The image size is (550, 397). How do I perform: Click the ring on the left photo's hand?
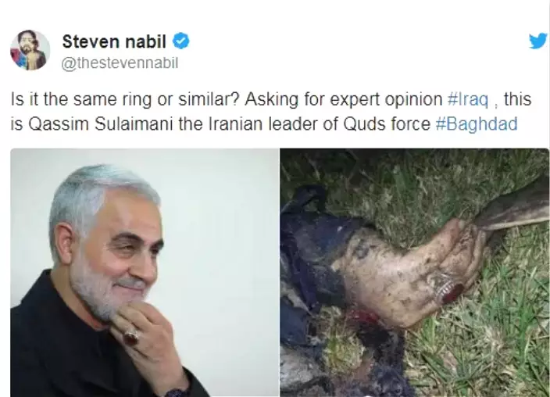pyautogui.click(x=131, y=338)
